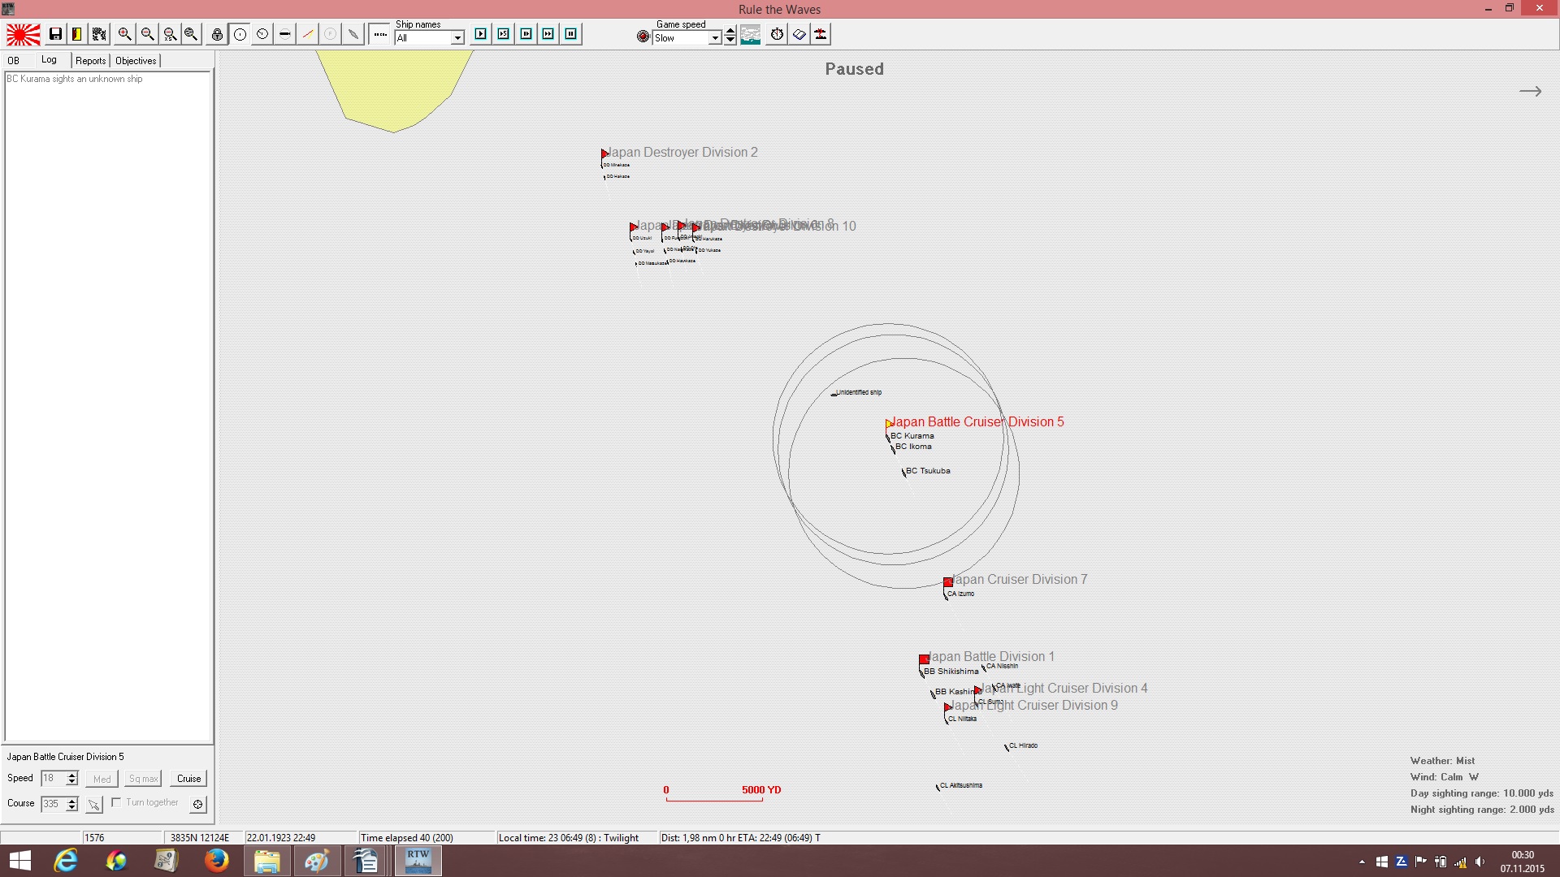Click the Med speed button

point(102,779)
